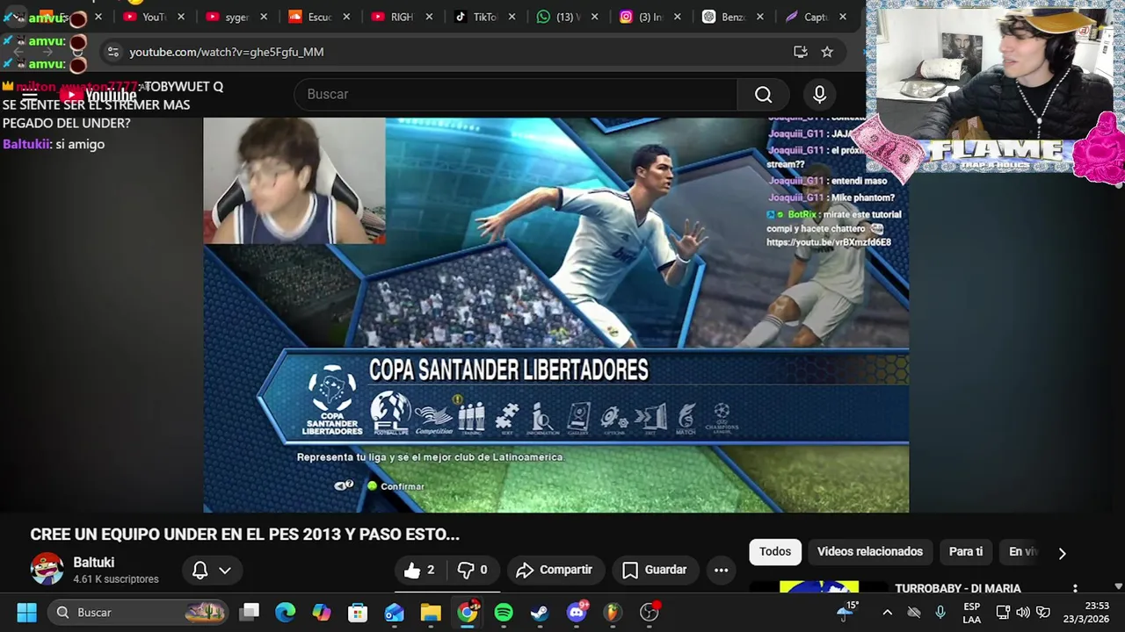The height and width of the screenshot is (632, 1125).
Task: Click the address bar URL
Action: 227,52
